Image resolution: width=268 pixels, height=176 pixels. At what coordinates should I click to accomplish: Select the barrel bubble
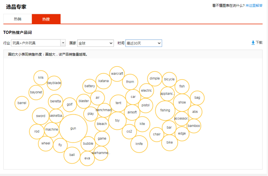[x=22, y=103]
